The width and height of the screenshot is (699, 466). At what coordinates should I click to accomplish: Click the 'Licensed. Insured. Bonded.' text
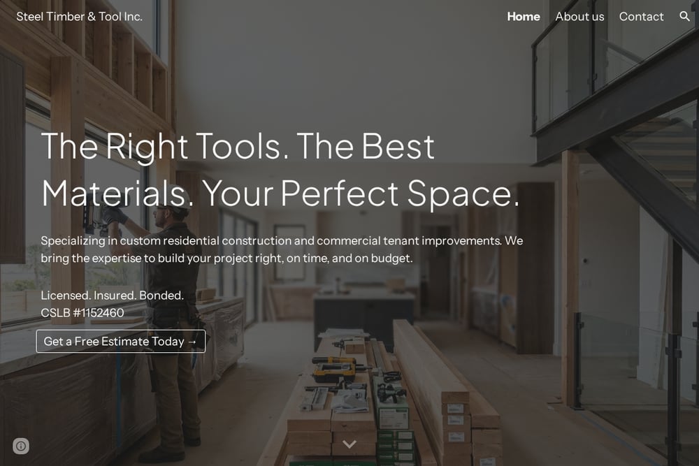(x=113, y=296)
